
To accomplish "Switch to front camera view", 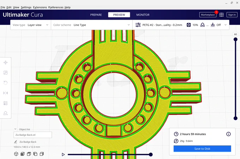I will [23, 154].
